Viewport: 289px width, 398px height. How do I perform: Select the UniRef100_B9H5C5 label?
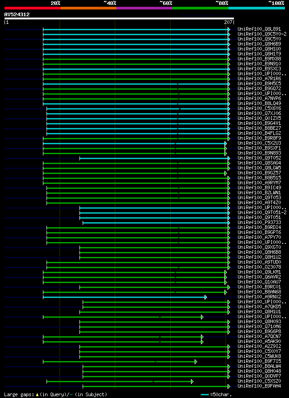259,84
